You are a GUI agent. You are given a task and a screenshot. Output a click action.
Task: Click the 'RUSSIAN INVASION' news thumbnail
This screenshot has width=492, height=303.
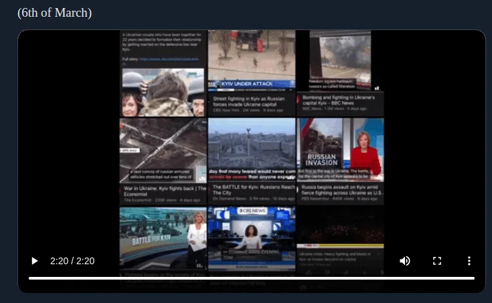tap(340, 150)
